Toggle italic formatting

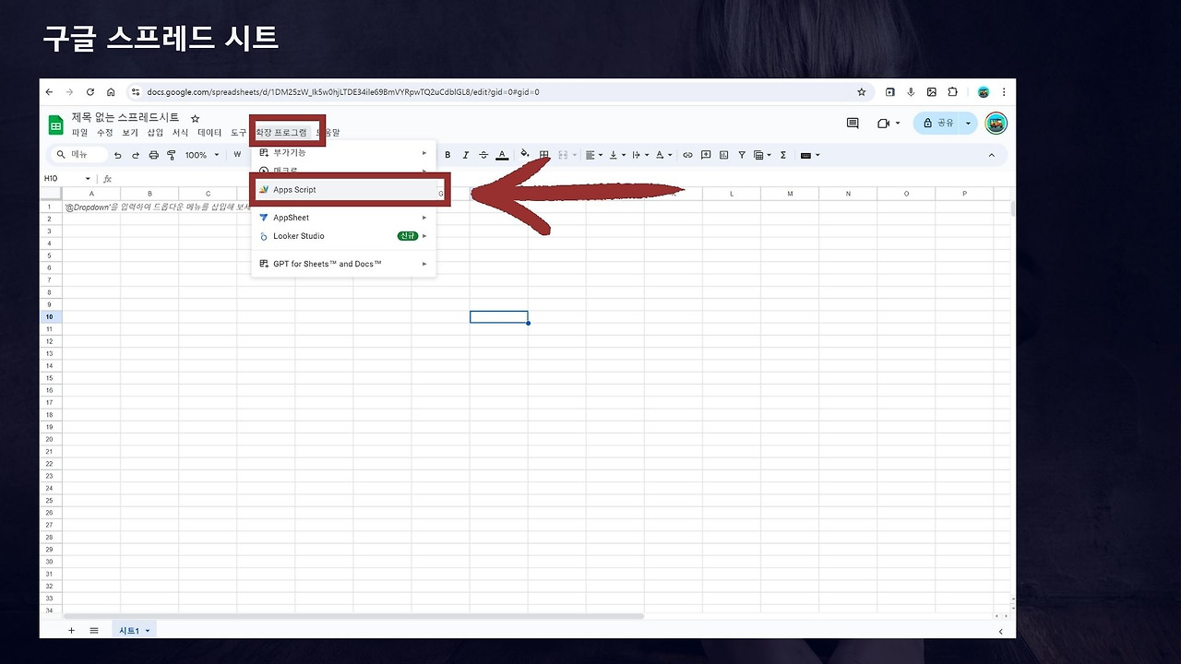466,155
